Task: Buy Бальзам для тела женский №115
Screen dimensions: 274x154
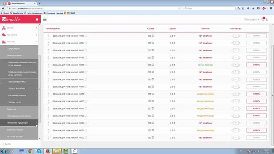Action: (256, 101)
